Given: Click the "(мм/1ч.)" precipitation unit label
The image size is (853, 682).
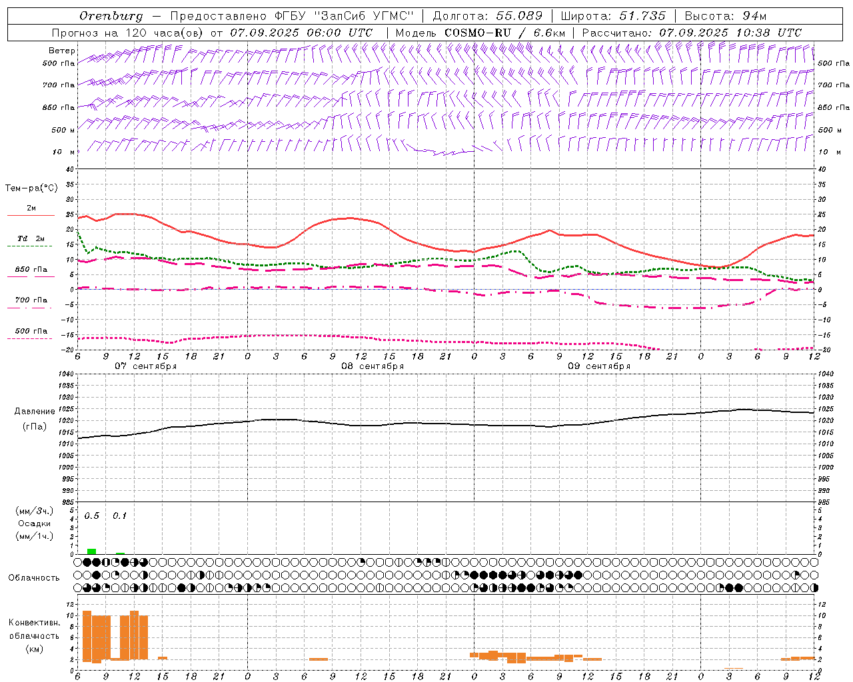Looking at the screenshot, I should tap(35, 536).
